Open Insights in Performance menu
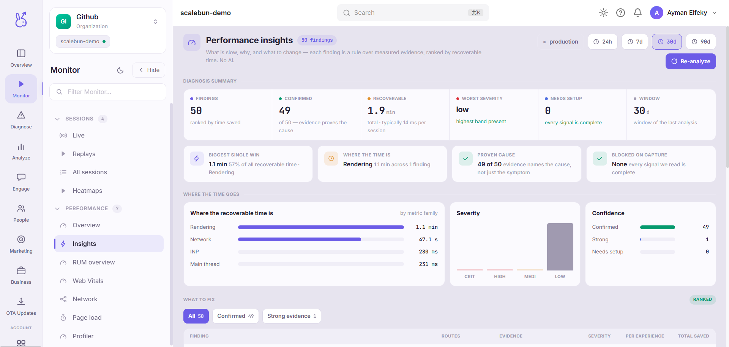This screenshot has width=729, height=347. [x=109, y=244]
